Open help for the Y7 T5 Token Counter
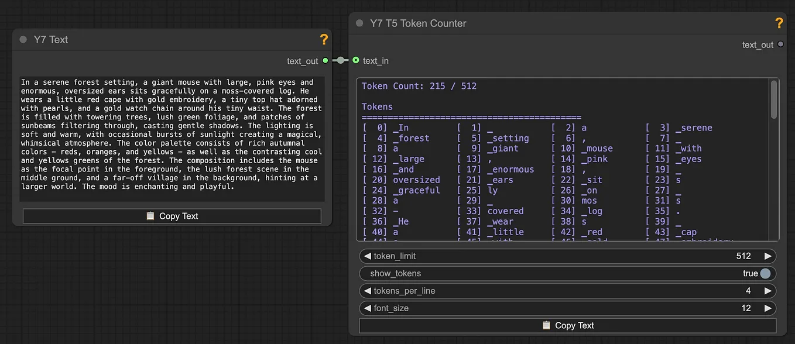The width and height of the screenshot is (795, 344). (779, 23)
